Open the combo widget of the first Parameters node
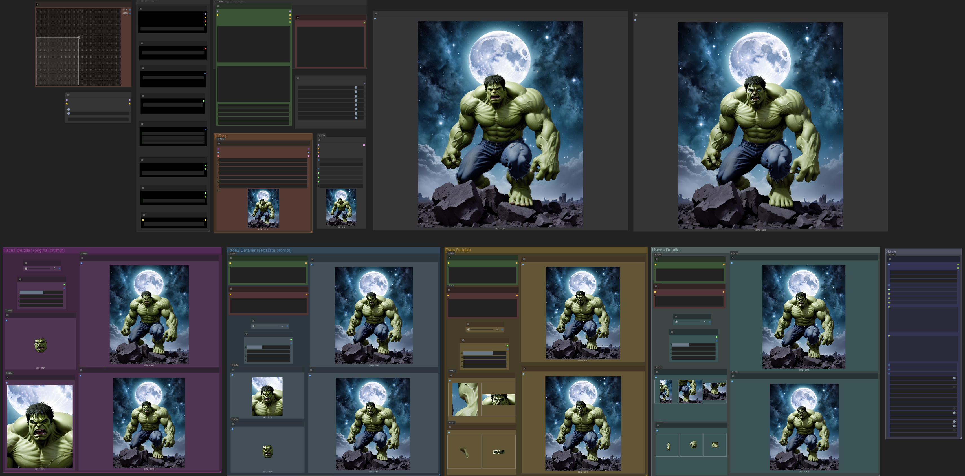Screen dimensions: 965x476 click(172, 28)
